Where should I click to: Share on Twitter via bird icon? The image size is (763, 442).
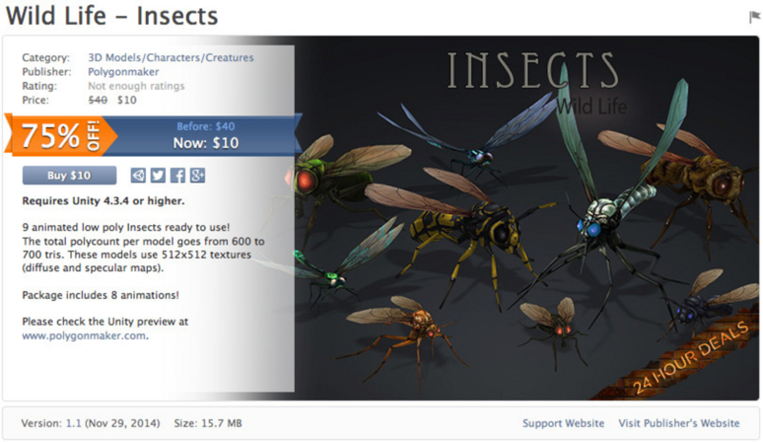pos(157,175)
